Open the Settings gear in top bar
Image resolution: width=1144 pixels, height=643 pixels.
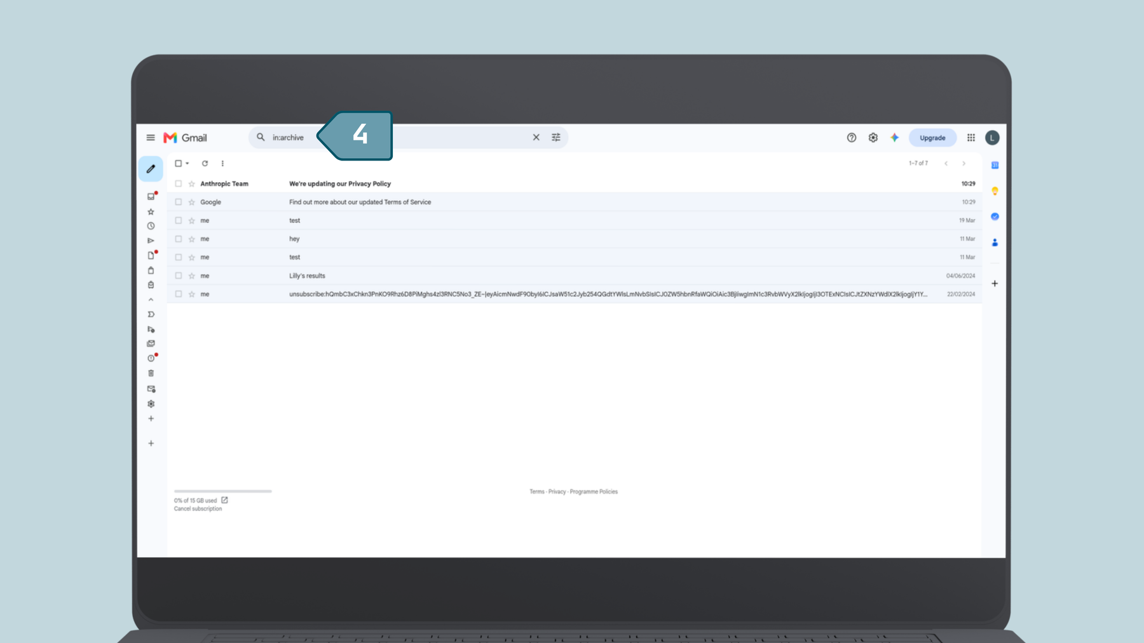tap(873, 138)
